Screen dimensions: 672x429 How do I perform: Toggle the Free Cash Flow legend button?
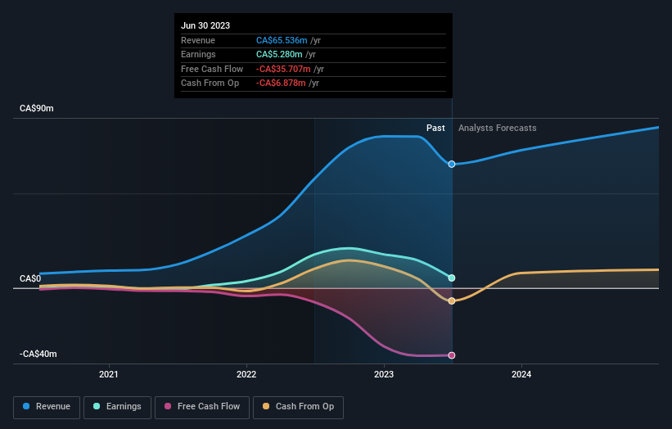[x=202, y=407]
